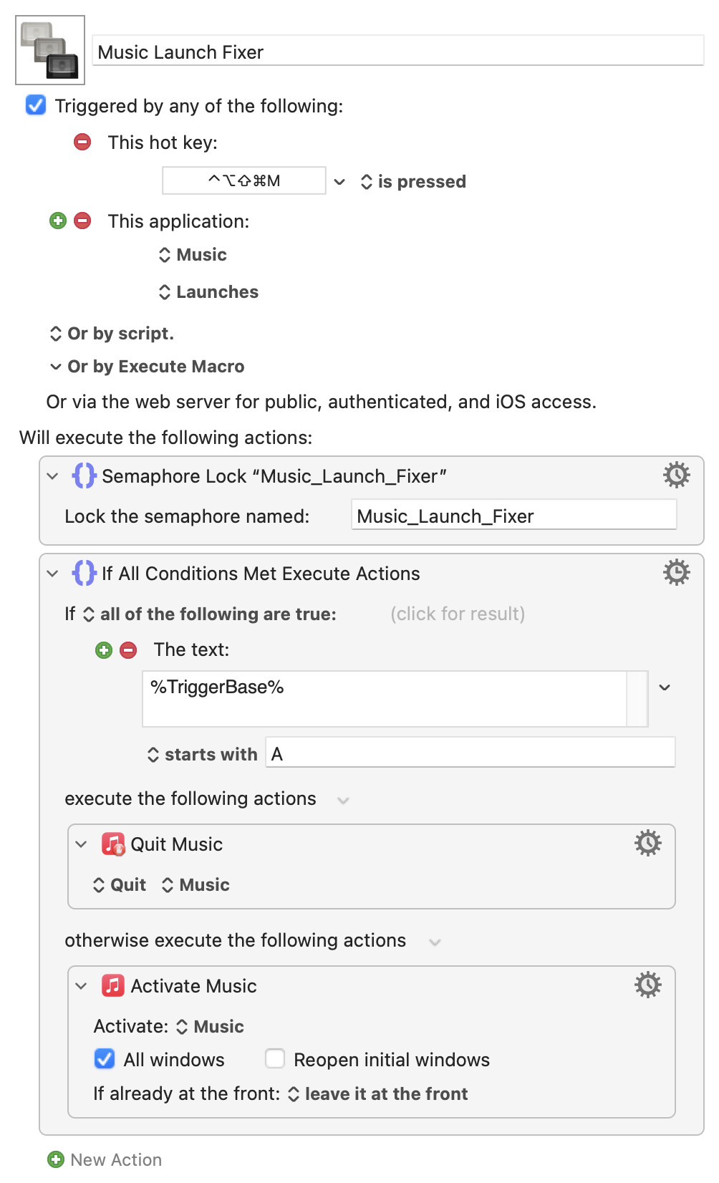
Task: Click the New Action button
Action: 105,1159
